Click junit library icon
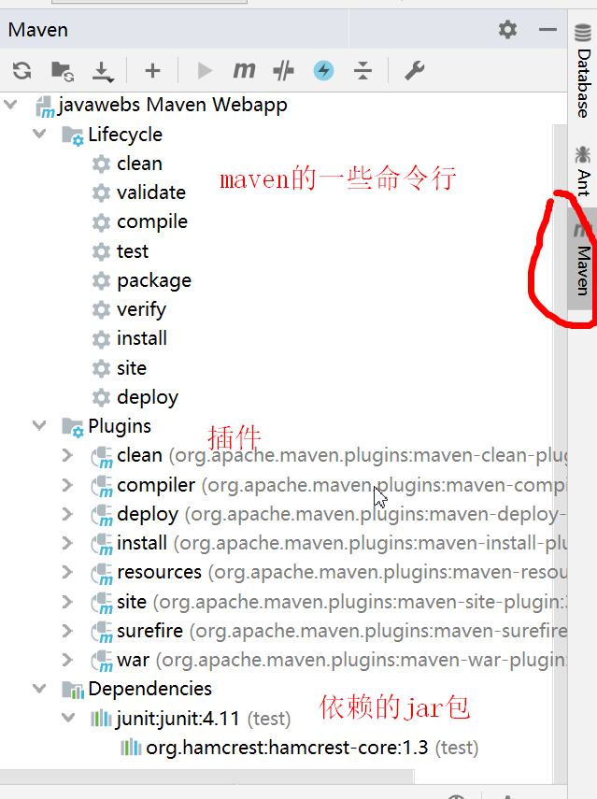Viewport: 597px width, 799px height. pos(101,719)
